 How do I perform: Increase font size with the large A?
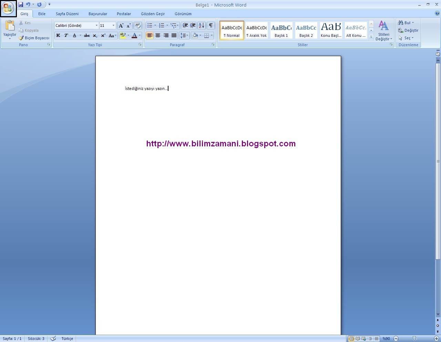(121, 25)
